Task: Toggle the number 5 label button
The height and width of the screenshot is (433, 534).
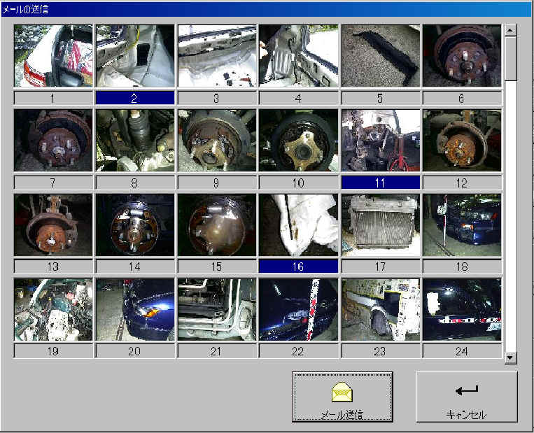Action: pyautogui.click(x=381, y=98)
